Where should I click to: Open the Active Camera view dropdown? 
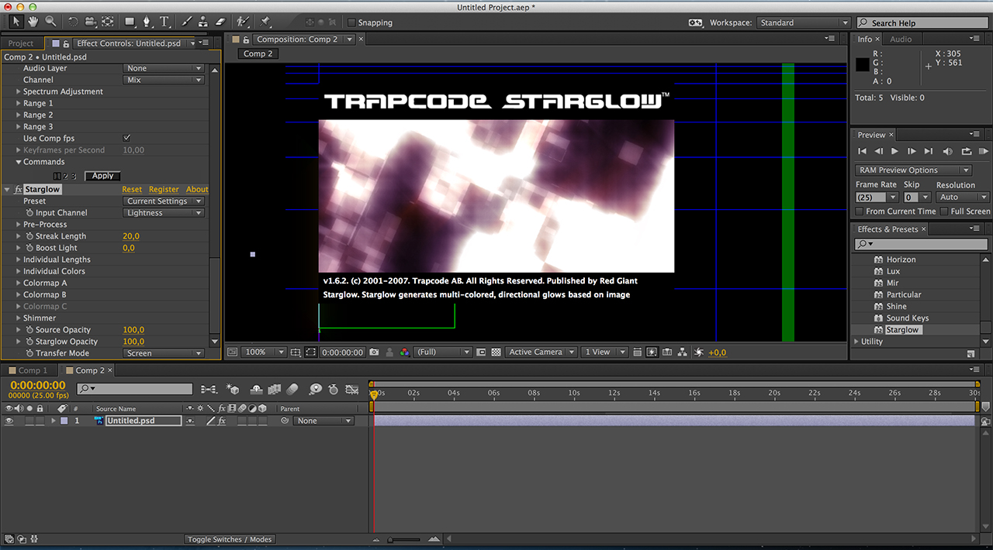pyautogui.click(x=541, y=352)
